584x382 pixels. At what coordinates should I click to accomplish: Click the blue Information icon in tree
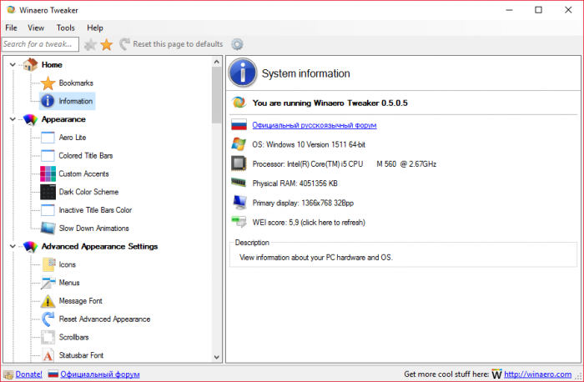pyautogui.click(x=48, y=101)
